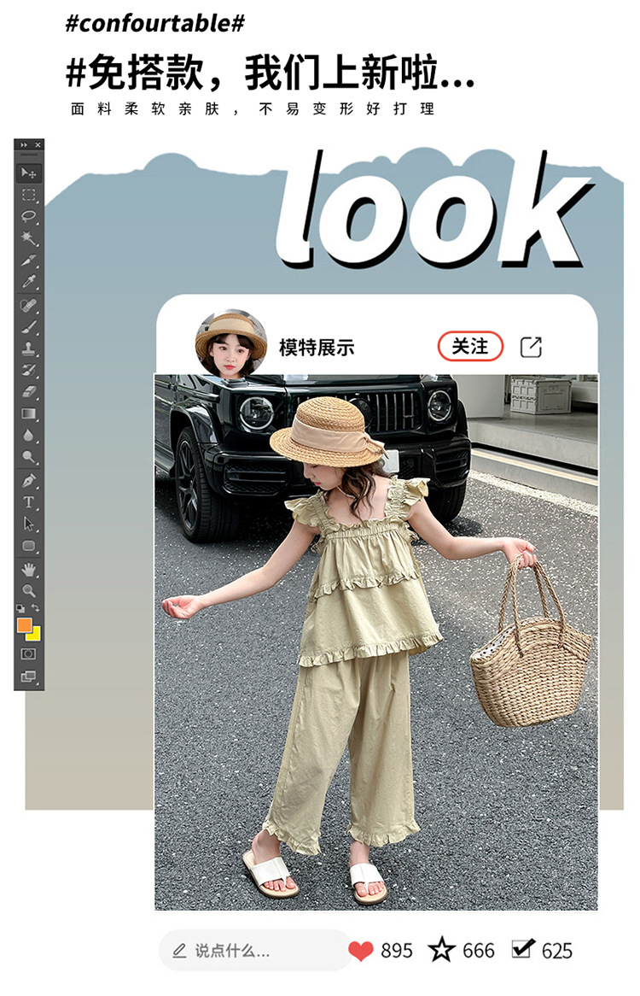Choose the Eraser tool

click(x=29, y=392)
